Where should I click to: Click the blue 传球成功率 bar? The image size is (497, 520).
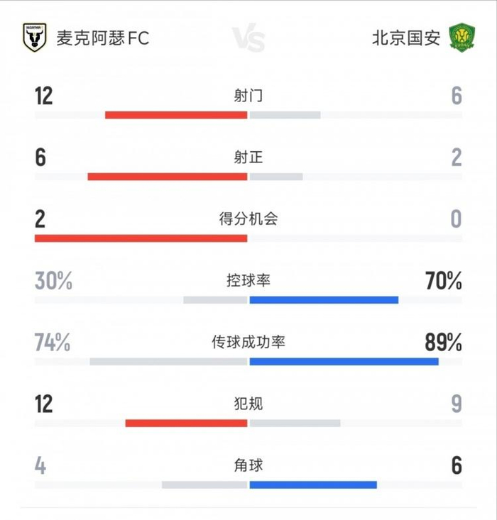pos(344,362)
